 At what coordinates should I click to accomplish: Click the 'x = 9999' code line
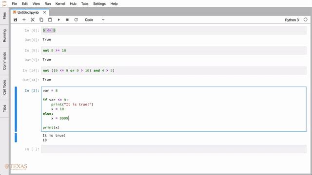pyautogui.click(x=59, y=118)
